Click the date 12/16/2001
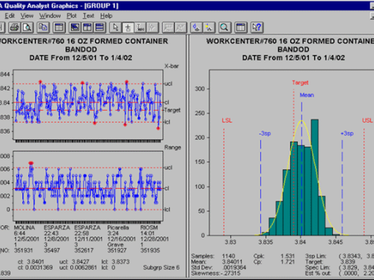 121,239
